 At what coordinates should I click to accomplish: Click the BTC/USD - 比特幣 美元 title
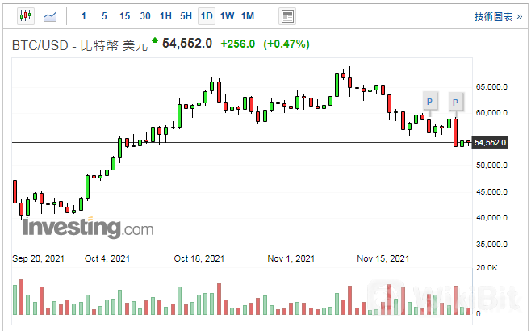(80, 45)
